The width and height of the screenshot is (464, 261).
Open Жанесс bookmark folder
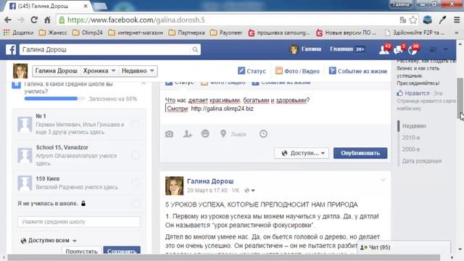[53, 33]
